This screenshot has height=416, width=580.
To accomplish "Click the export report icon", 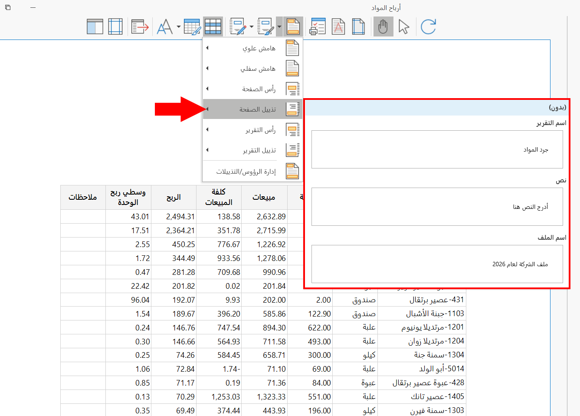I will (x=140, y=26).
